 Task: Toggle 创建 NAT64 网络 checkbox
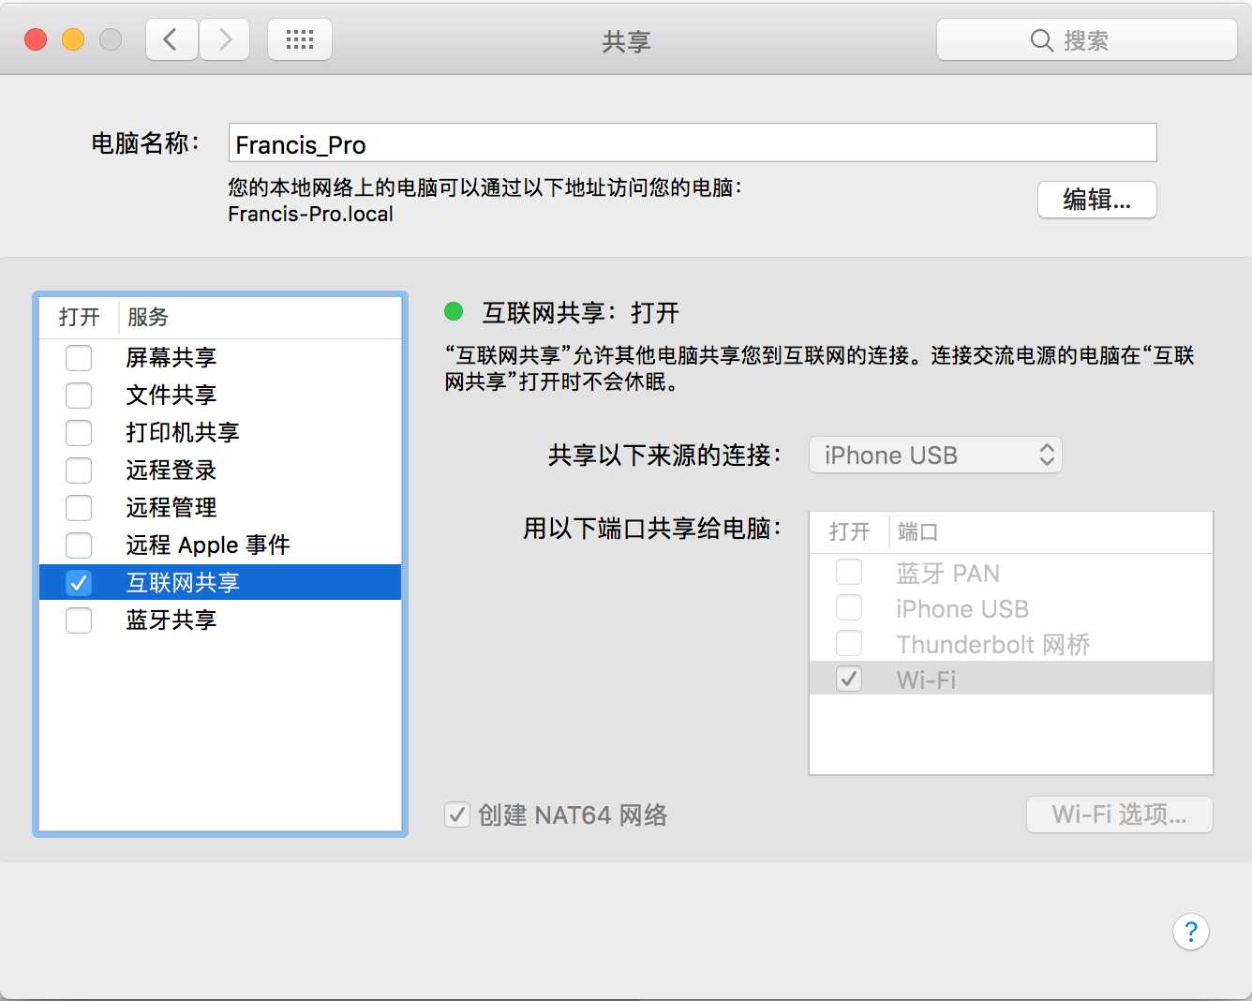click(x=457, y=814)
